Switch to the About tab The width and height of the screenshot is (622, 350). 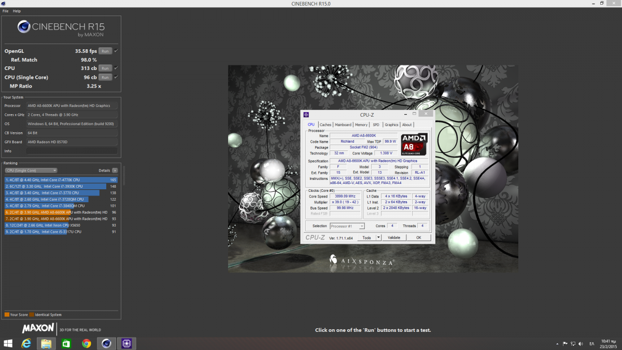click(407, 124)
